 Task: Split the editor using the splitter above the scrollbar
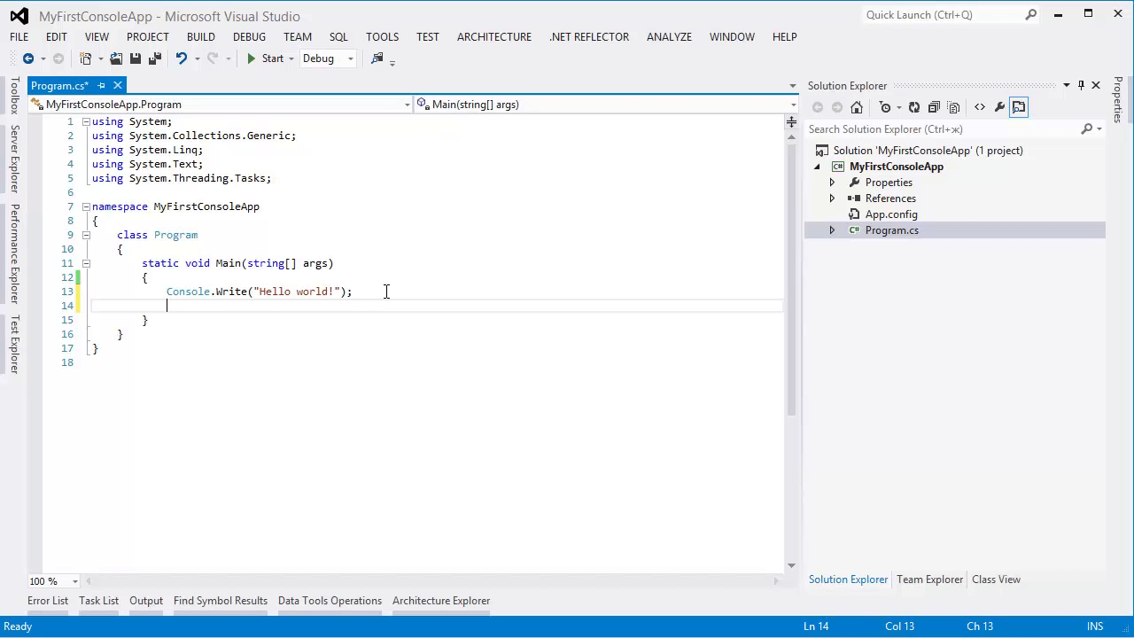coord(791,122)
